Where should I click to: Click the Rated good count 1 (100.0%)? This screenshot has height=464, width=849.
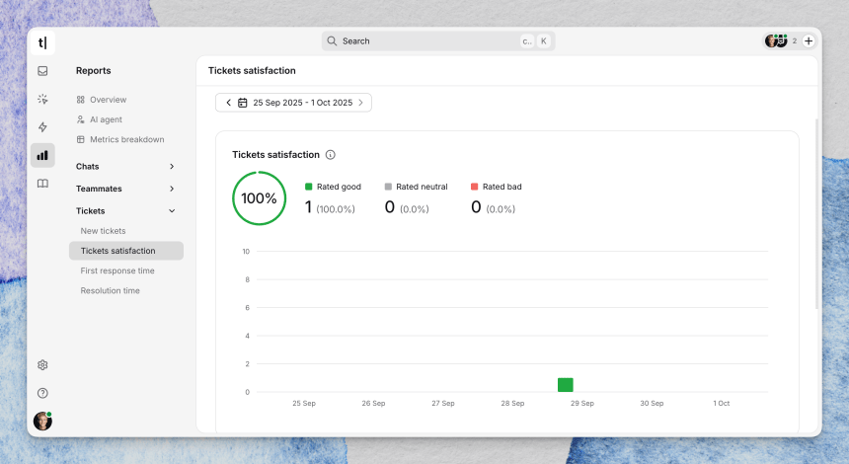(330, 207)
